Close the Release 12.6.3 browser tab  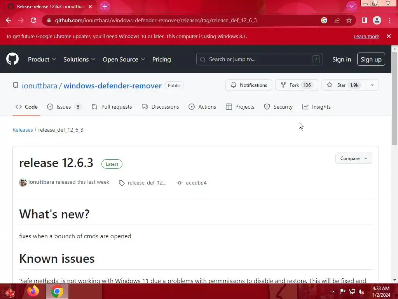90,7
